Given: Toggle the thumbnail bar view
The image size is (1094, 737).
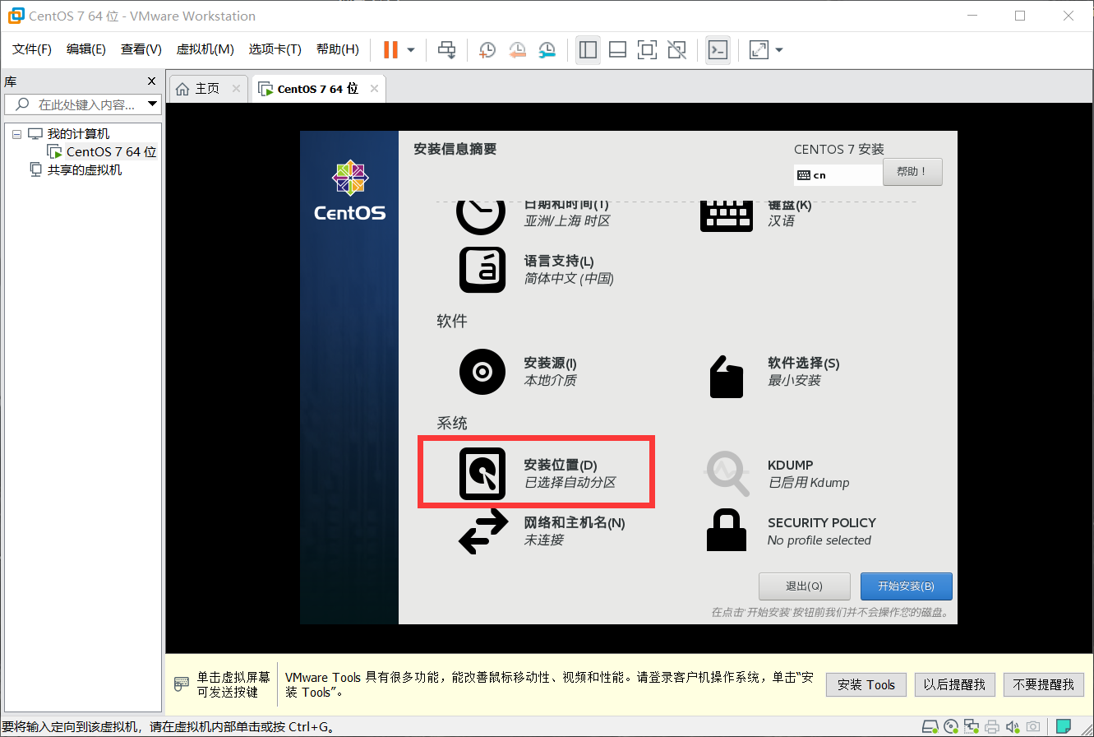Looking at the screenshot, I should (x=617, y=50).
